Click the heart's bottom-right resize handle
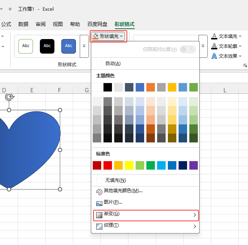The height and width of the screenshot is (245, 248). [60, 189]
